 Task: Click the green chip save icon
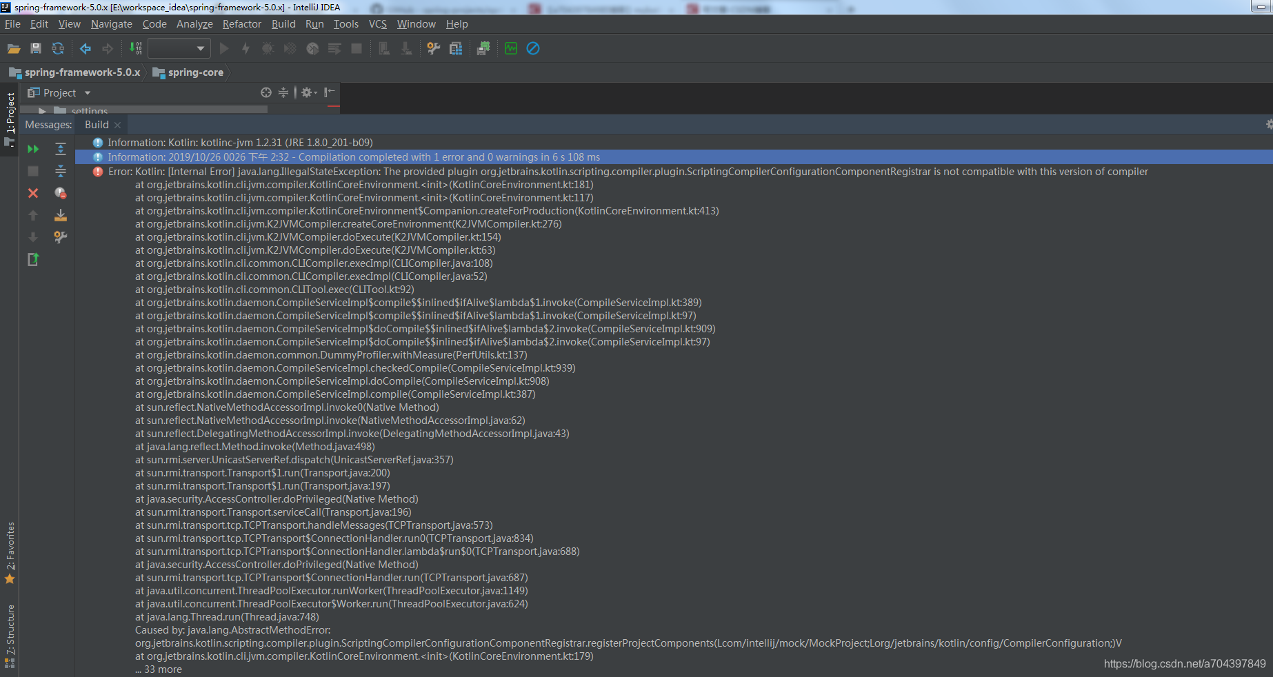[483, 49]
